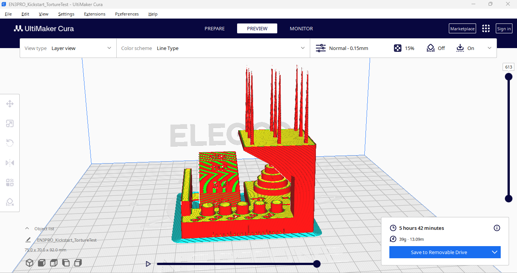Click the pencil icon to rename the model
The width and height of the screenshot is (517, 273).
coord(28,240)
